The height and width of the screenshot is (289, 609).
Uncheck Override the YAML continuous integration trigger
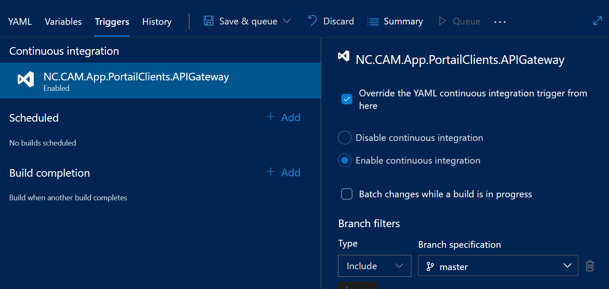pyautogui.click(x=346, y=99)
